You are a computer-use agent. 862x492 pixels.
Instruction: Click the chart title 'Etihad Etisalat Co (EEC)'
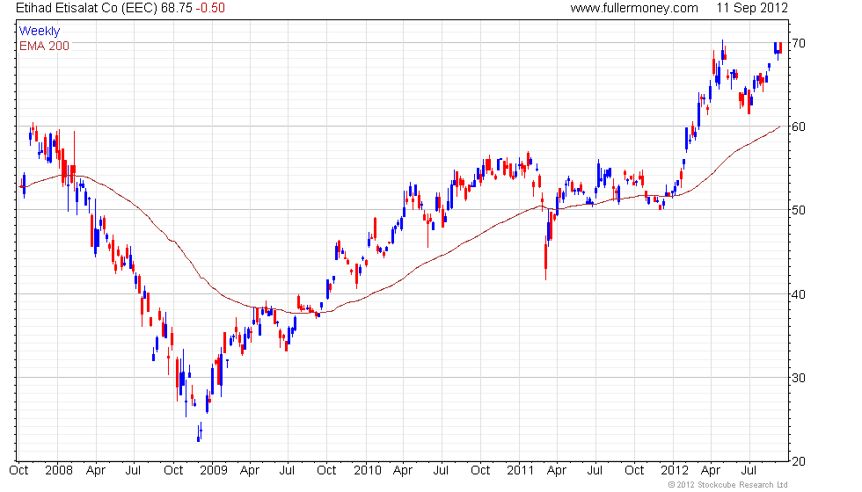(86, 8)
